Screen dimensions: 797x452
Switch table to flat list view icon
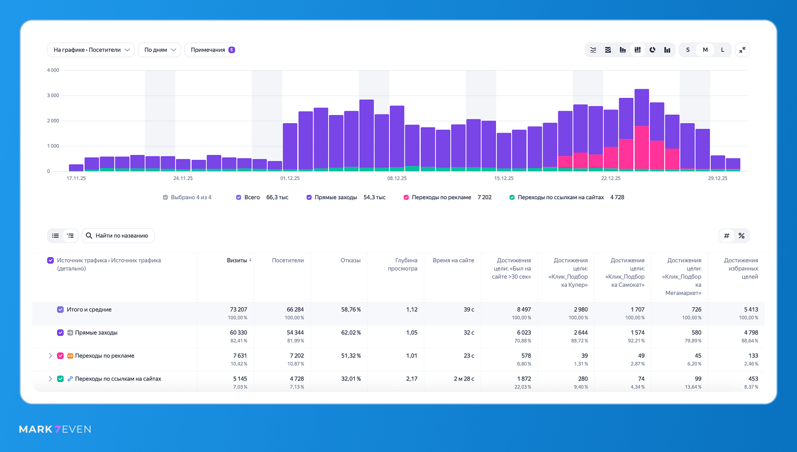tap(55, 236)
